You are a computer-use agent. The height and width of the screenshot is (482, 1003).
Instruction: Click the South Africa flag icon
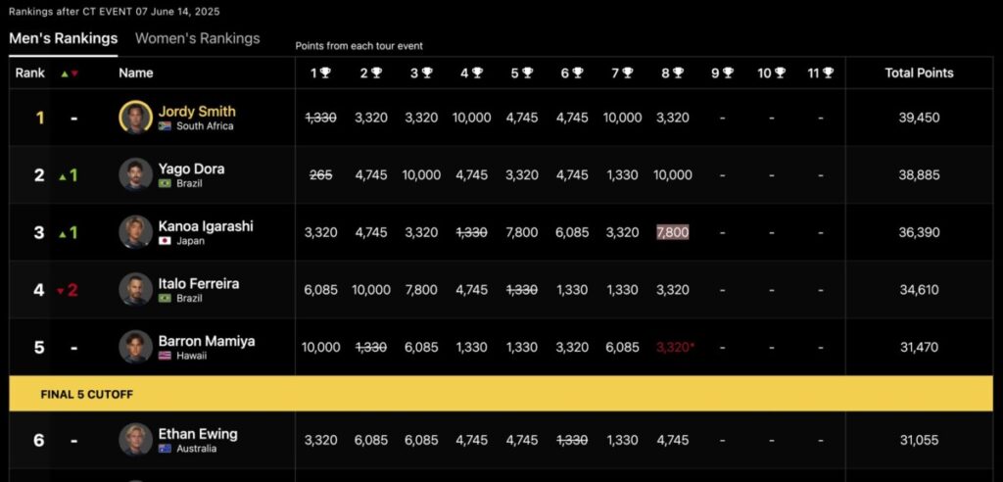pos(165,126)
